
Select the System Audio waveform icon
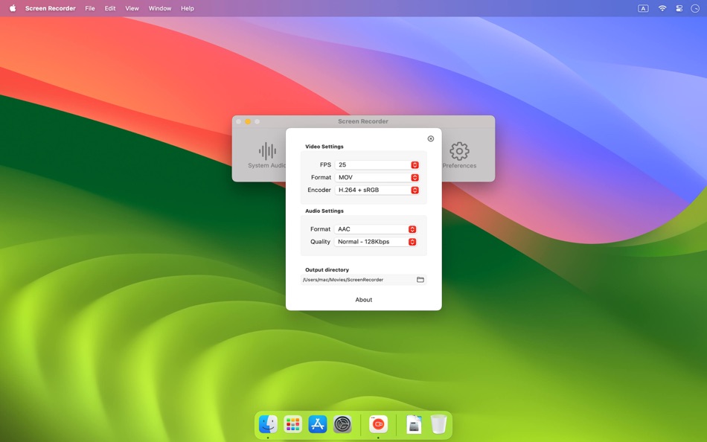[267, 151]
